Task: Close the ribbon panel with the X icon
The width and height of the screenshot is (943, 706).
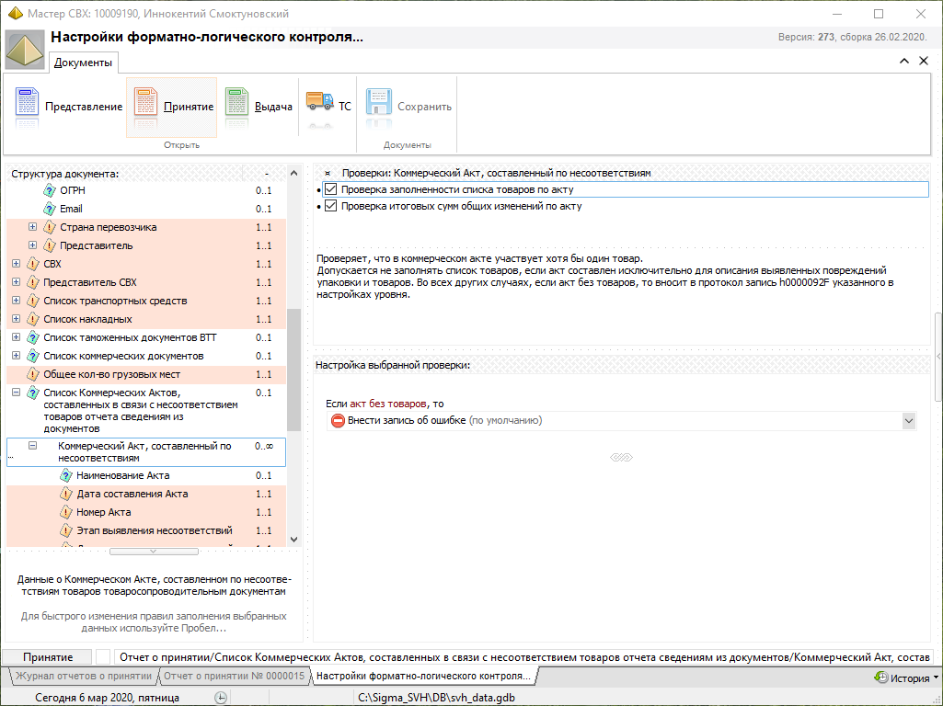Action: point(924,61)
